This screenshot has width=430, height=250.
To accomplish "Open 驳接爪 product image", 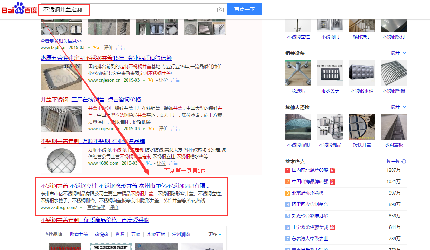I will pos(298,73).
